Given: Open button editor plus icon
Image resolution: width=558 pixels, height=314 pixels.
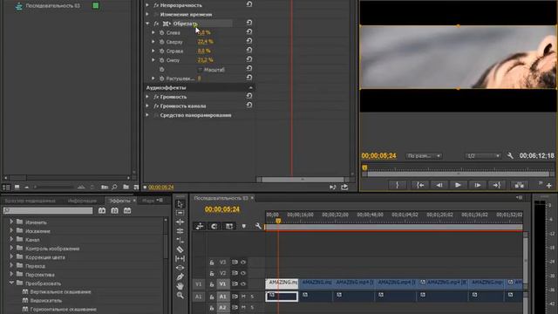Looking at the screenshot, I should click(549, 186).
